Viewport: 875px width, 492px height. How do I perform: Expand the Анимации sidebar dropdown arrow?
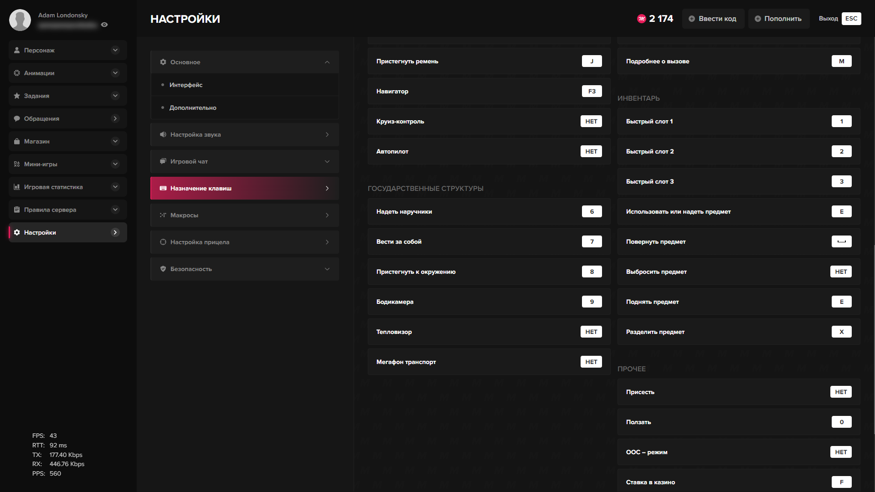pyautogui.click(x=115, y=73)
